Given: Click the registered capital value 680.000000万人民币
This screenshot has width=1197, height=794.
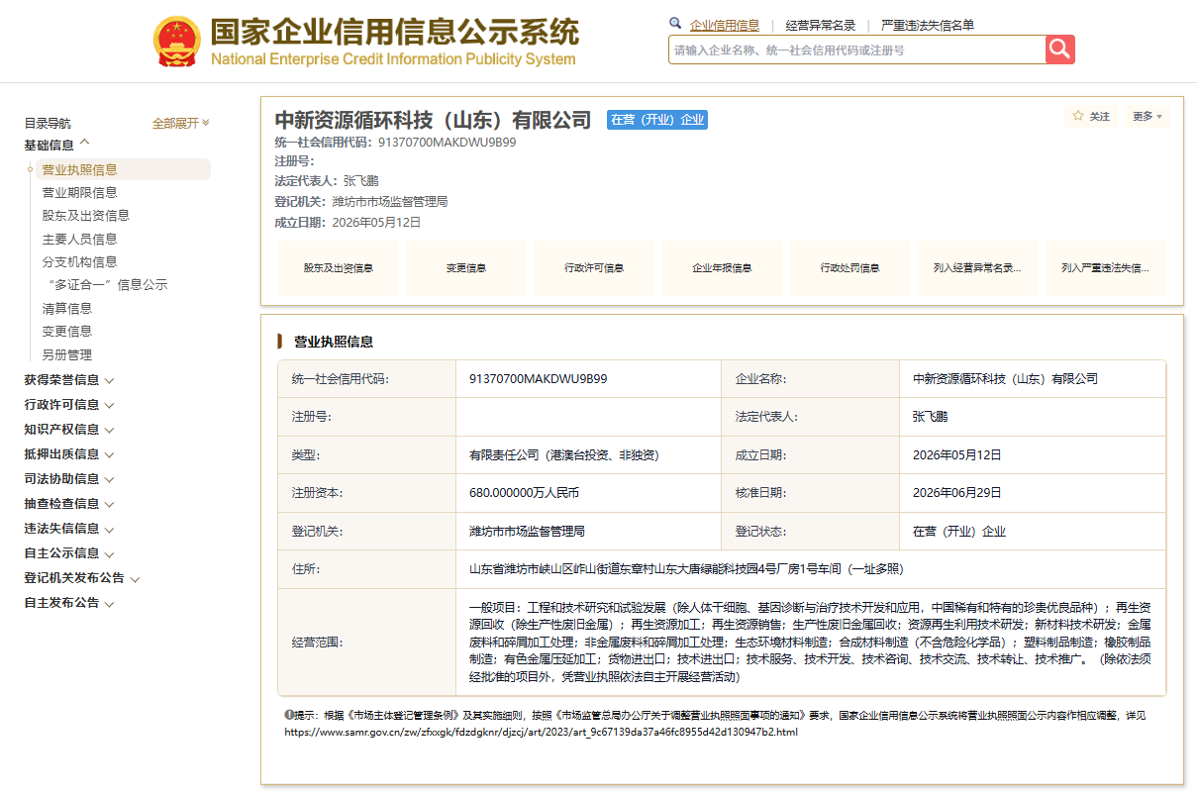Looking at the screenshot, I should coord(524,492).
